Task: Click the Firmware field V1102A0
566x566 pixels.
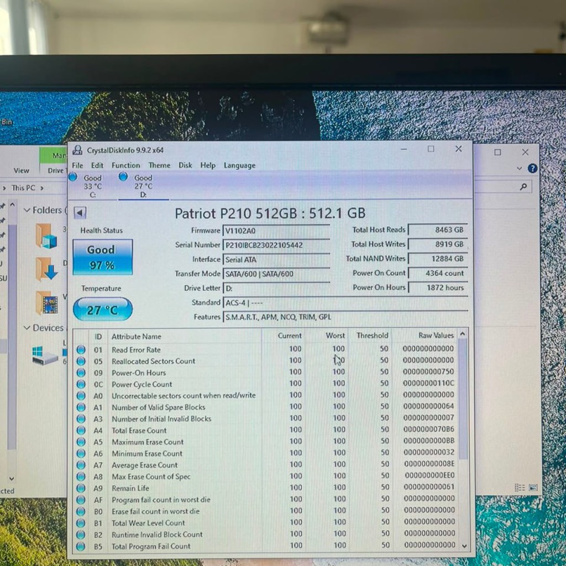Action: pos(276,230)
